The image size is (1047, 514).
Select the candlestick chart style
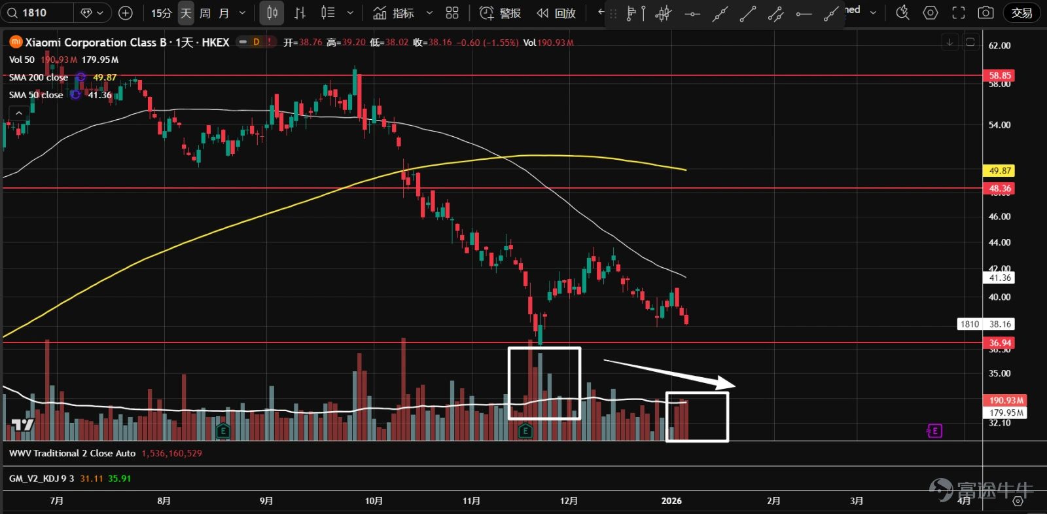[x=272, y=12]
